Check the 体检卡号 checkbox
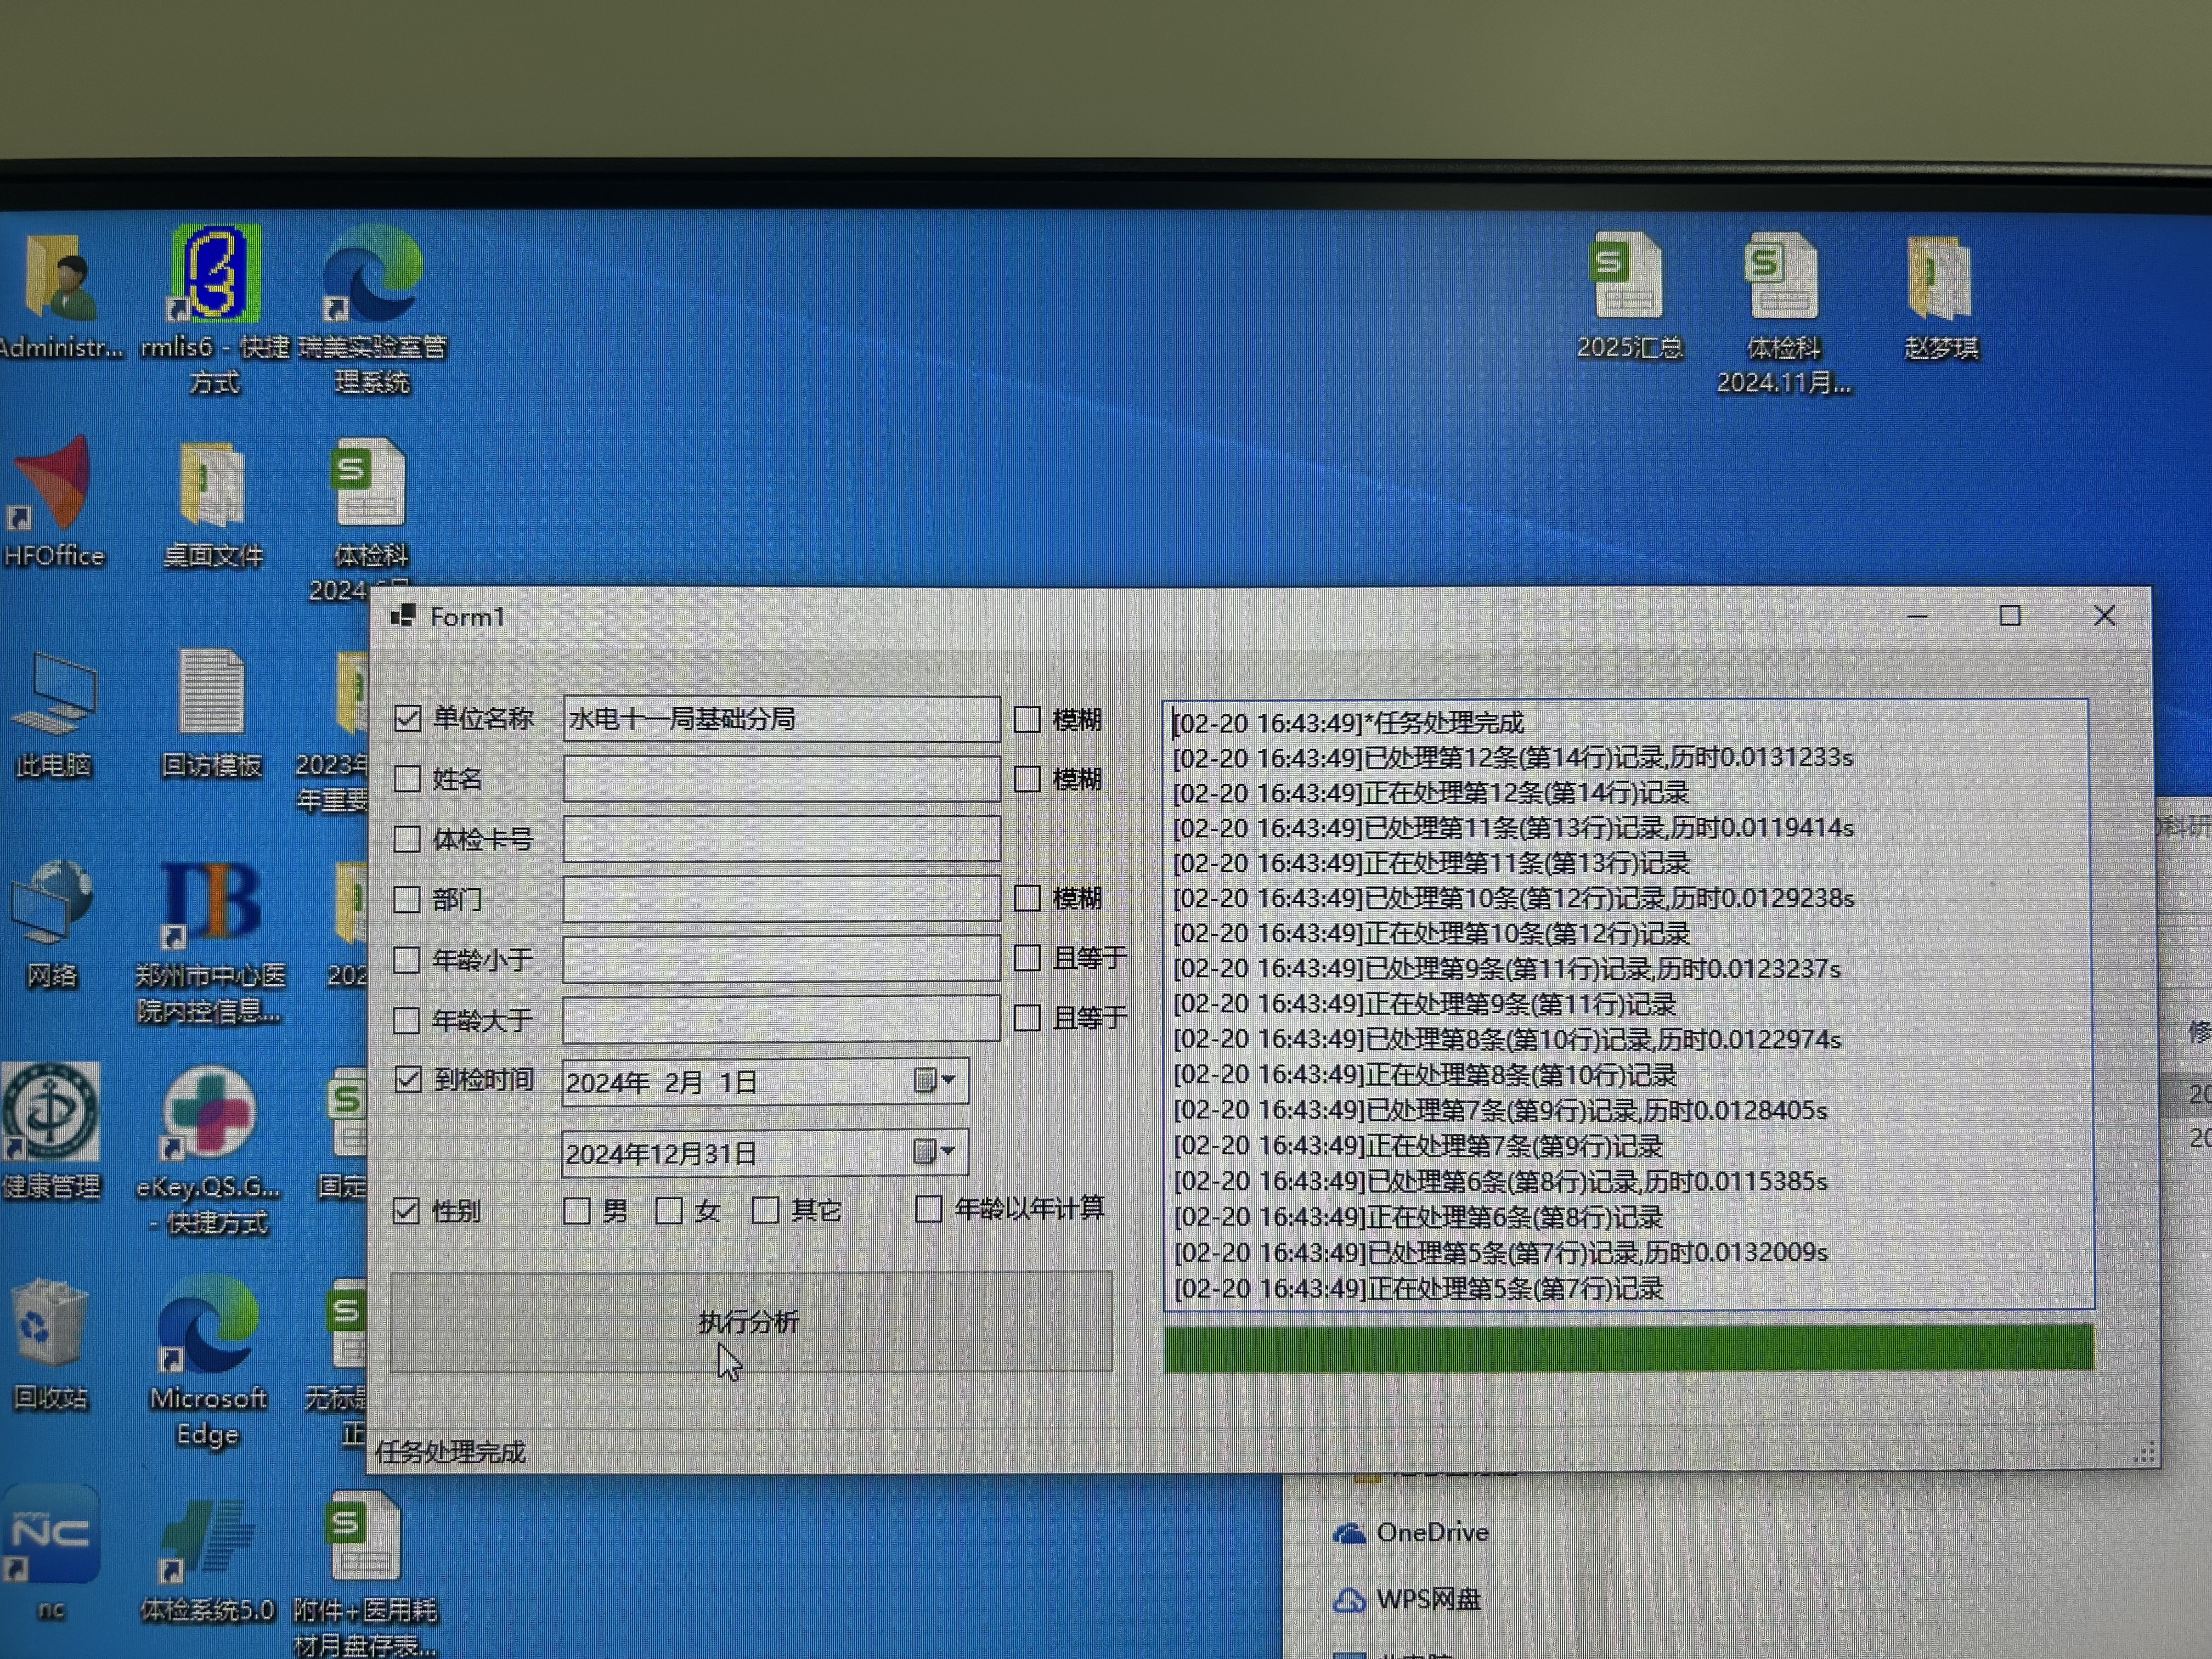This screenshot has width=2212, height=1659. [x=407, y=838]
